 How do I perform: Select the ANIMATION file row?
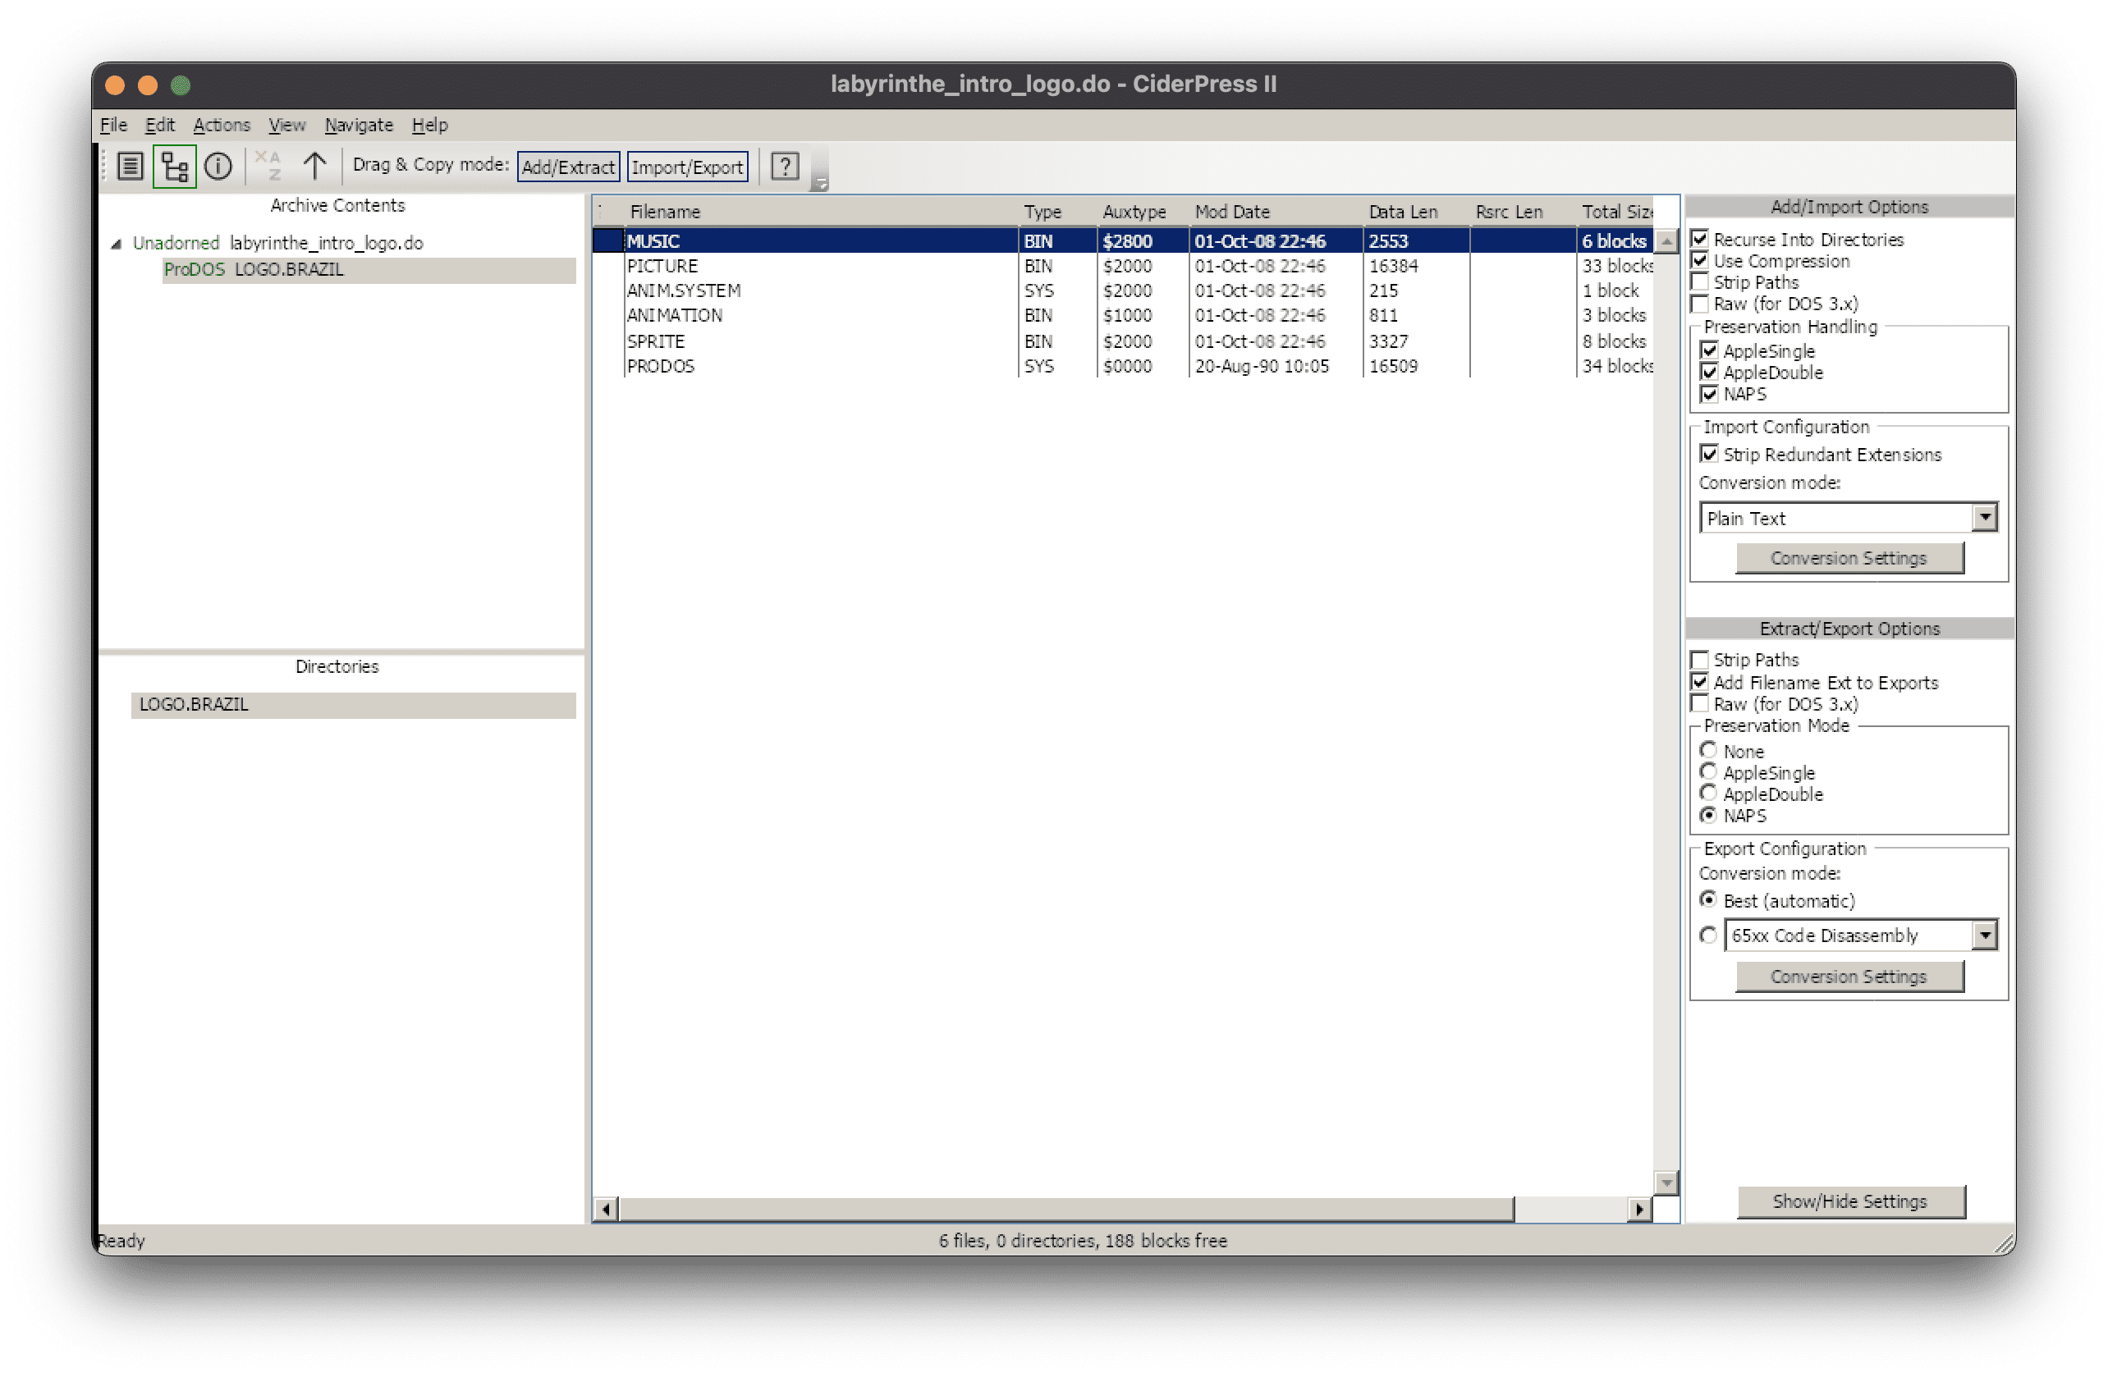click(1122, 315)
